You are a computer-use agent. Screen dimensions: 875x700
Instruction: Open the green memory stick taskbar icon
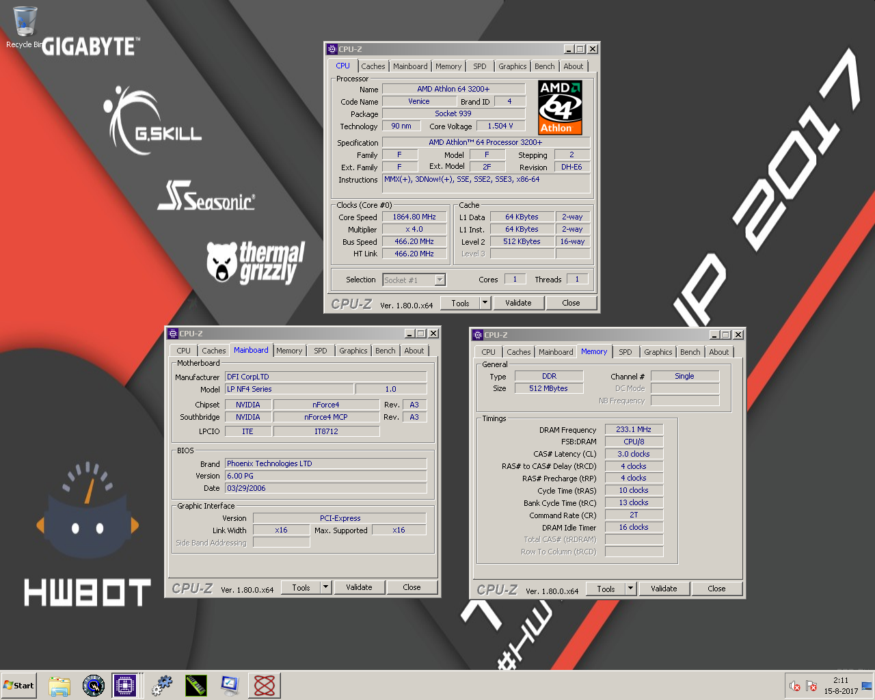(x=196, y=686)
